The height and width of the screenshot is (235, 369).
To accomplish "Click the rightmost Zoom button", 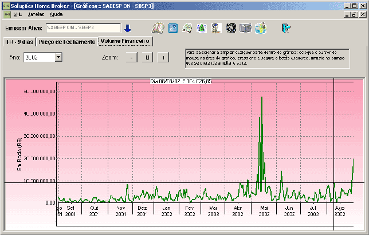I will pos(163,58).
